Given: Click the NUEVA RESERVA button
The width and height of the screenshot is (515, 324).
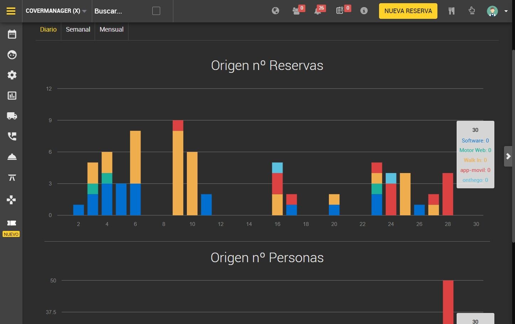Looking at the screenshot, I should (408, 11).
